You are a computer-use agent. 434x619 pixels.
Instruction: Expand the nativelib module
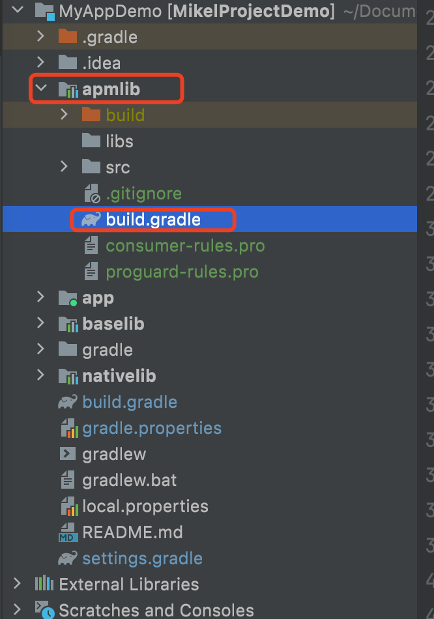(40, 375)
